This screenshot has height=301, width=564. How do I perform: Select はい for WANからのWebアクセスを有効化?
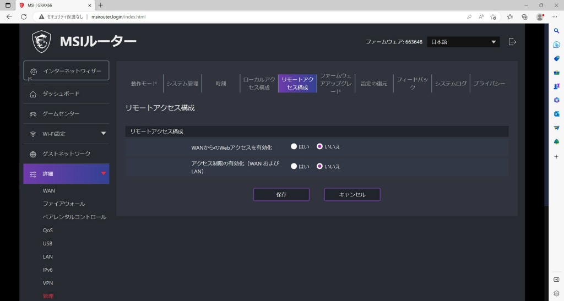point(294,146)
